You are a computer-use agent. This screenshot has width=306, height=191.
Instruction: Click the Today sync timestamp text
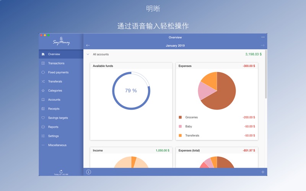pos(61,175)
